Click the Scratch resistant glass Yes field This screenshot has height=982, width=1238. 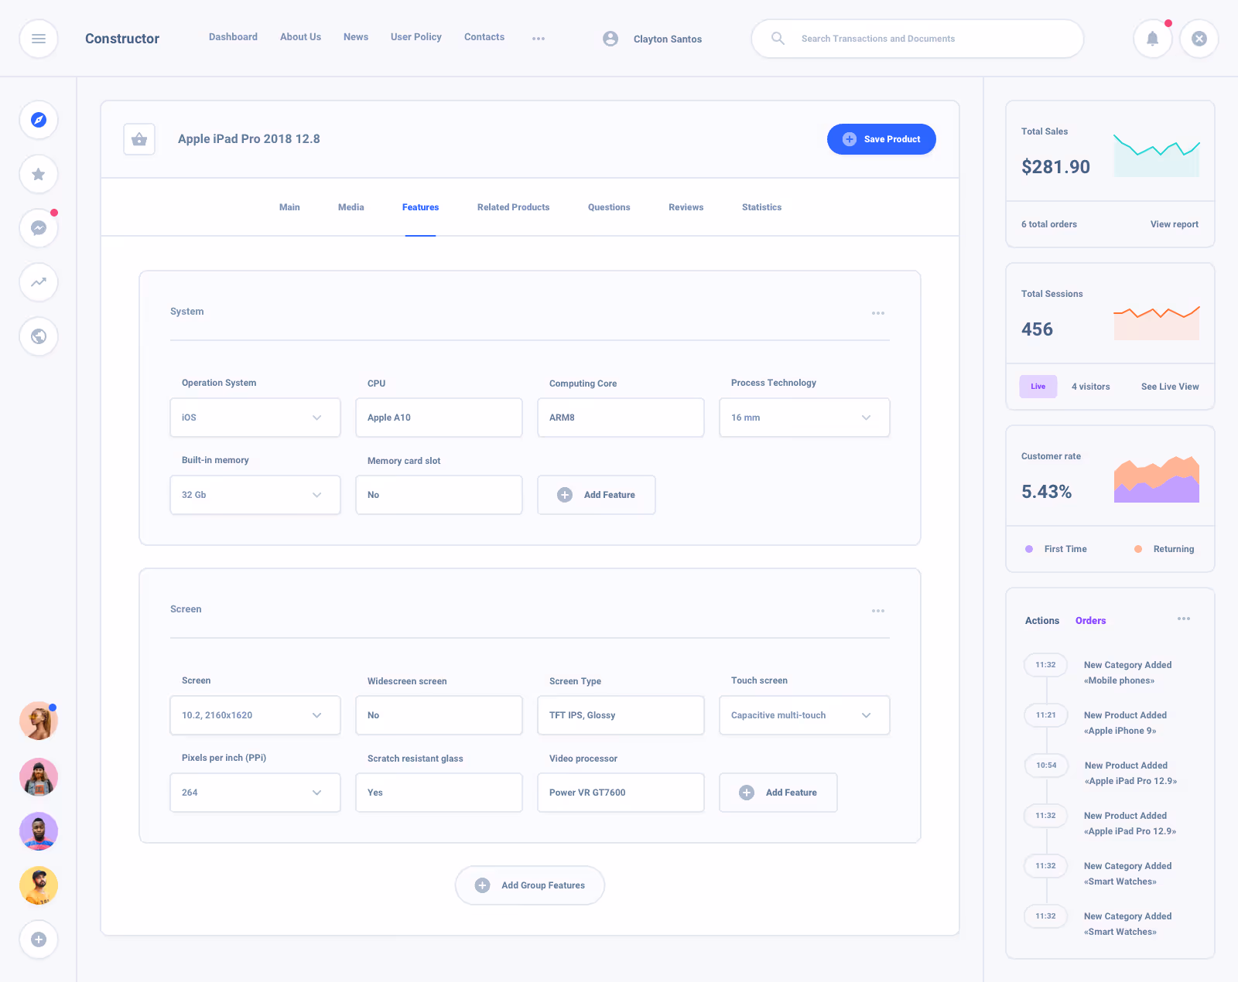click(x=439, y=793)
